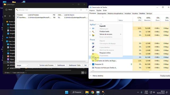Expand the Unlocker app row chevron
This screenshot has height=95, width=170.
point(90,32)
